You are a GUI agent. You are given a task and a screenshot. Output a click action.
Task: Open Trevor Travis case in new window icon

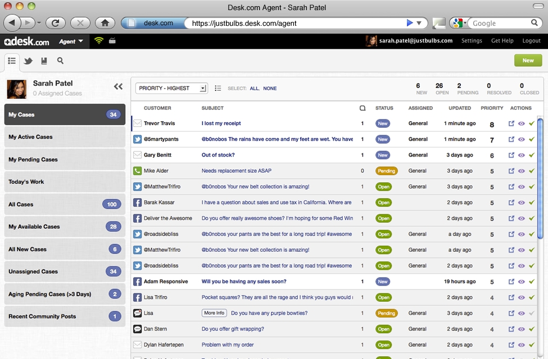511,123
